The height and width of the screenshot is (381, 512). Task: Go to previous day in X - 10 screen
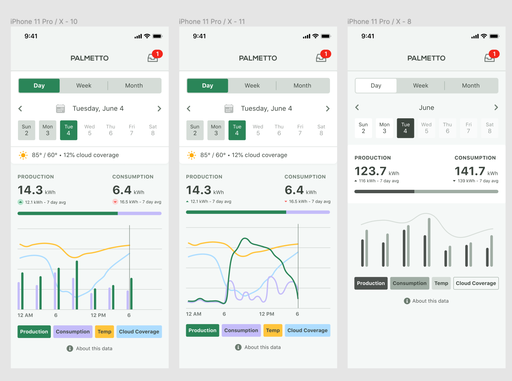(20, 108)
